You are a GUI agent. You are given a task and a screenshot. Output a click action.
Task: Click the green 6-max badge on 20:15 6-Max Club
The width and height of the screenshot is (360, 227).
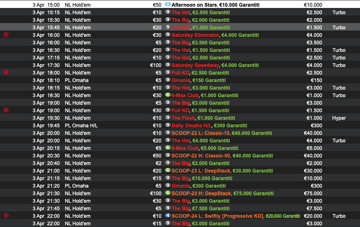click(x=168, y=148)
